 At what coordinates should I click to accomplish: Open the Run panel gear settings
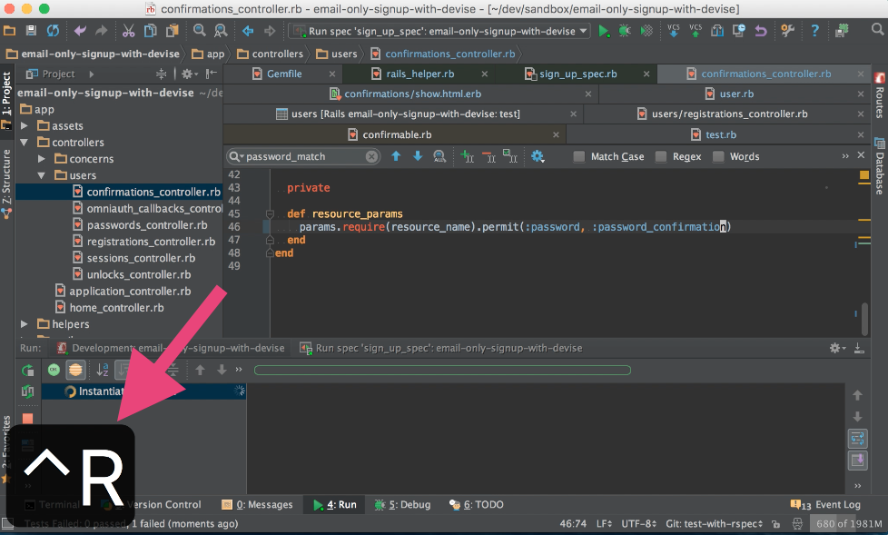click(x=837, y=348)
